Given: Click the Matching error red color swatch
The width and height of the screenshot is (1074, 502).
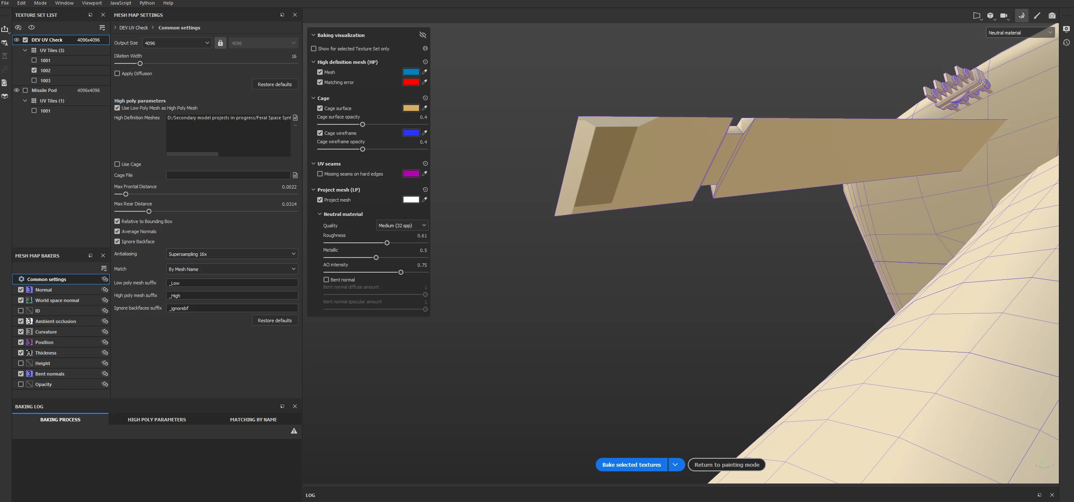Looking at the screenshot, I should point(411,82).
